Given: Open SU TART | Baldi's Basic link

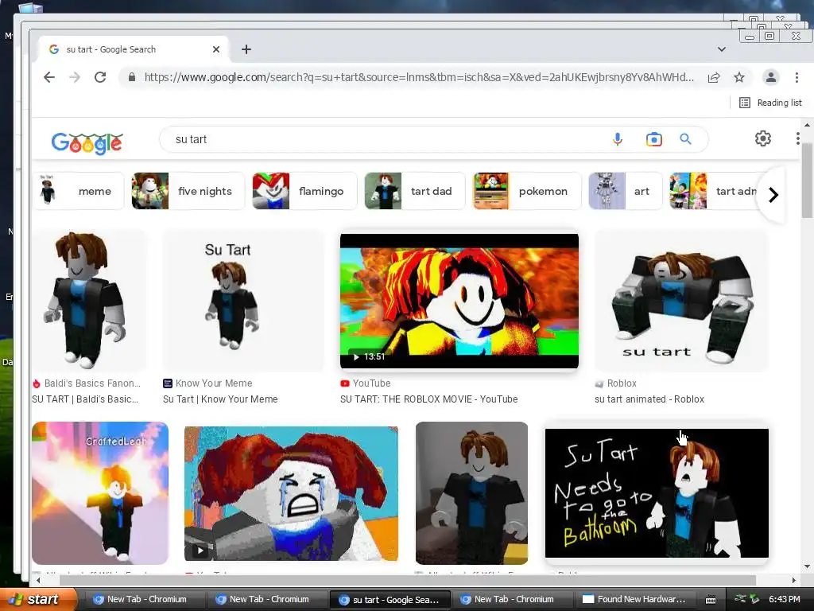Looking at the screenshot, I should [x=85, y=399].
